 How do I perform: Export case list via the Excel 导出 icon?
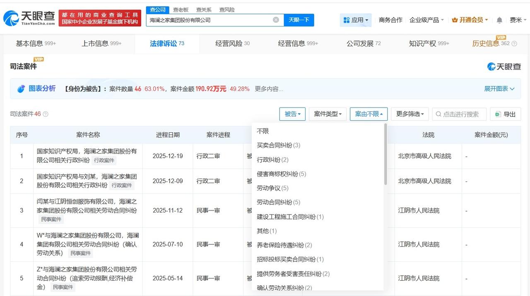click(497, 114)
